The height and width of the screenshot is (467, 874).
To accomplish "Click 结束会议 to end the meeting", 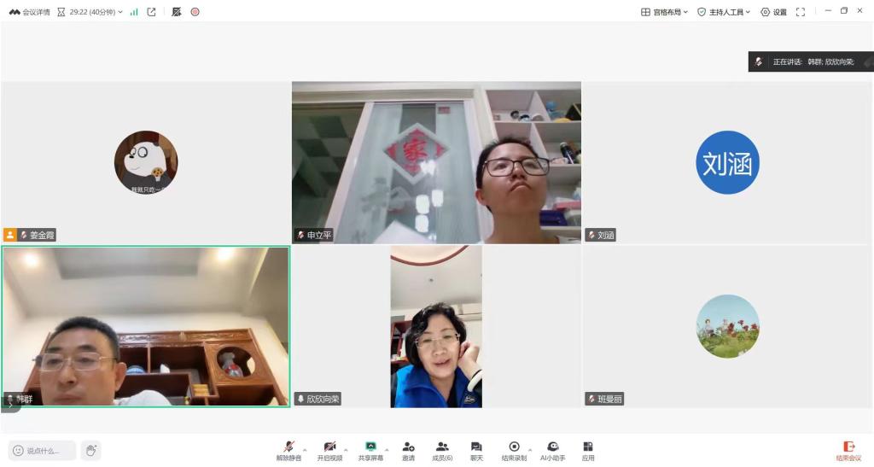I will 848,450.
